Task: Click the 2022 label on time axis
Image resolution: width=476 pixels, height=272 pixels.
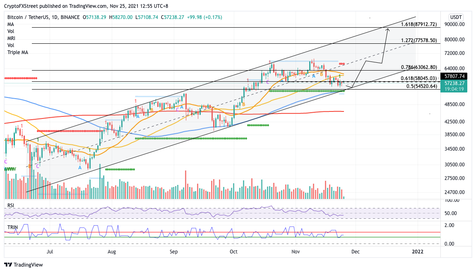Action: [x=417, y=252]
